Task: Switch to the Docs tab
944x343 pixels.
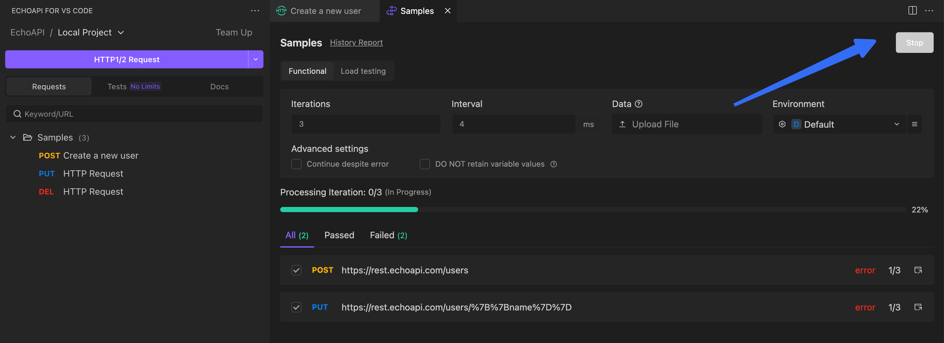Action: click(219, 86)
